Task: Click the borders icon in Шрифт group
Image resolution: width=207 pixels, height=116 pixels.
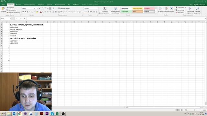Action: click(x=32, y=12)
